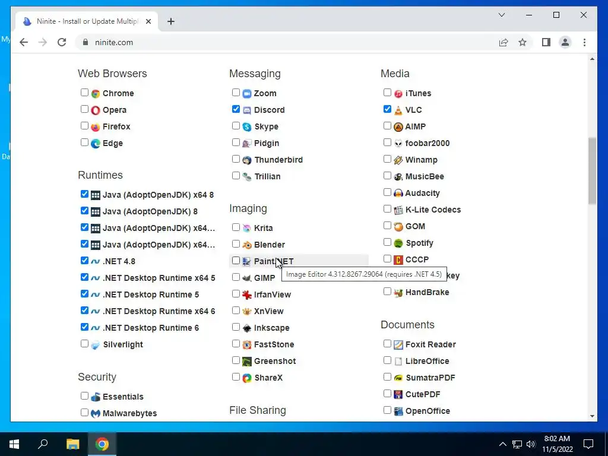This screenshot has width=608, height=456.
Task: Click the Firefox icon
Action: point(96,127)
